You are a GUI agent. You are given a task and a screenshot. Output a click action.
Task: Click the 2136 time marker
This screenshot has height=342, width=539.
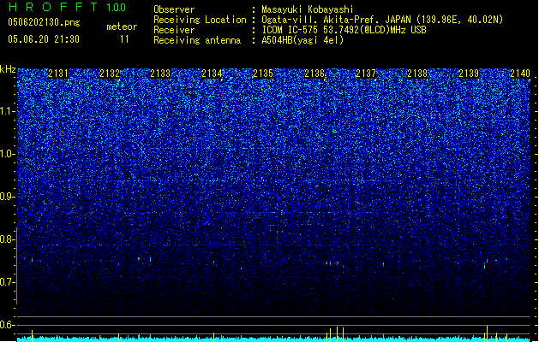(x=314, y=74)
